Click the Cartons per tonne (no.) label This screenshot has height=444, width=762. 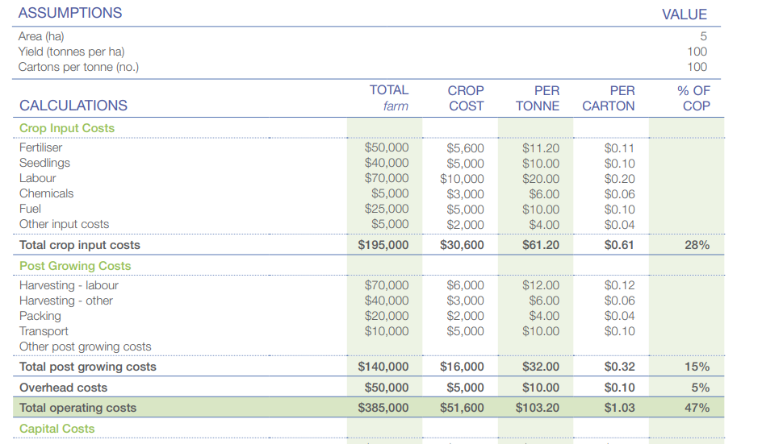pos(78,67)
